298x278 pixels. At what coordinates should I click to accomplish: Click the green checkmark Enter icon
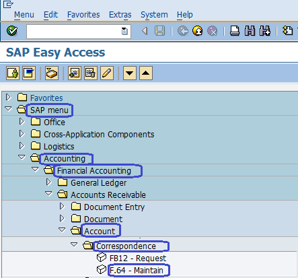[x=12, y=31]
